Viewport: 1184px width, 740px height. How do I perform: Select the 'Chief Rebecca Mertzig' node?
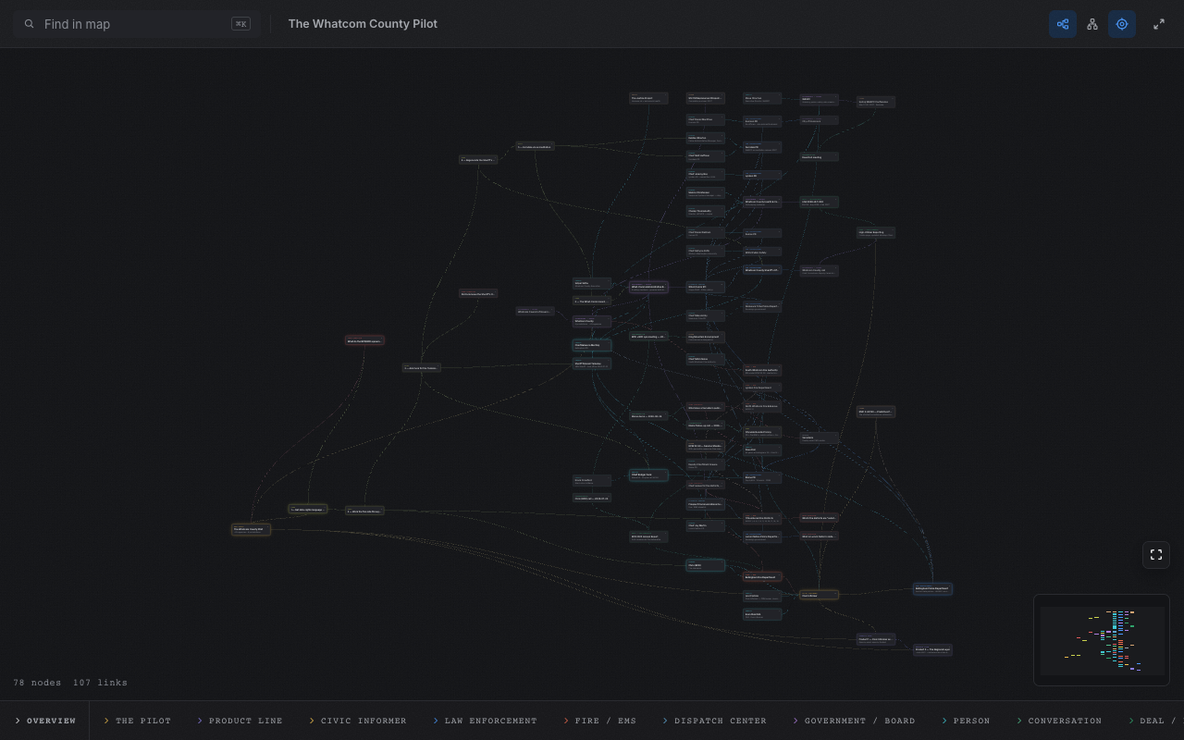[x=591, y=346]
